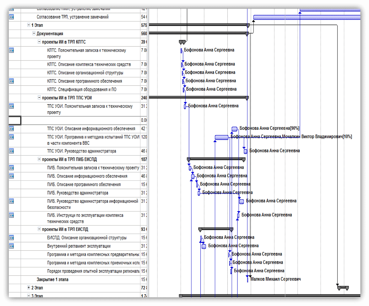
Task: Click summary bar of проекты ИИ в ТРП ЕИСПД
Action: (216, 229)
